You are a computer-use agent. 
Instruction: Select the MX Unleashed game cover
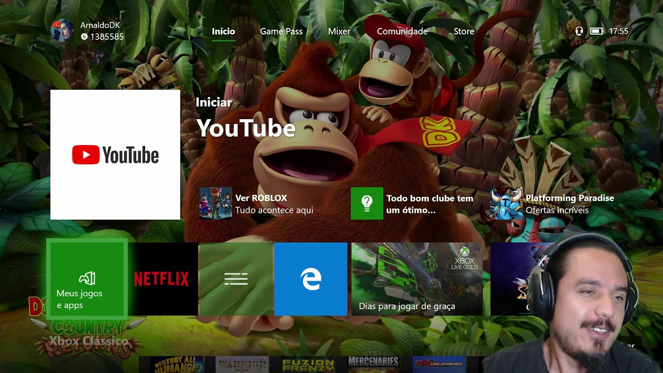439,365
